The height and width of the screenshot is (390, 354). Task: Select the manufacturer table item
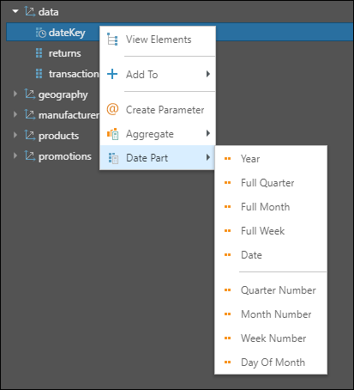[69, 115]
